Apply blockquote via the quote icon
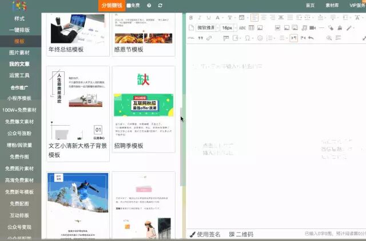Image resolution: width=366 pixels, height=241 pixels. pos(200,38)
